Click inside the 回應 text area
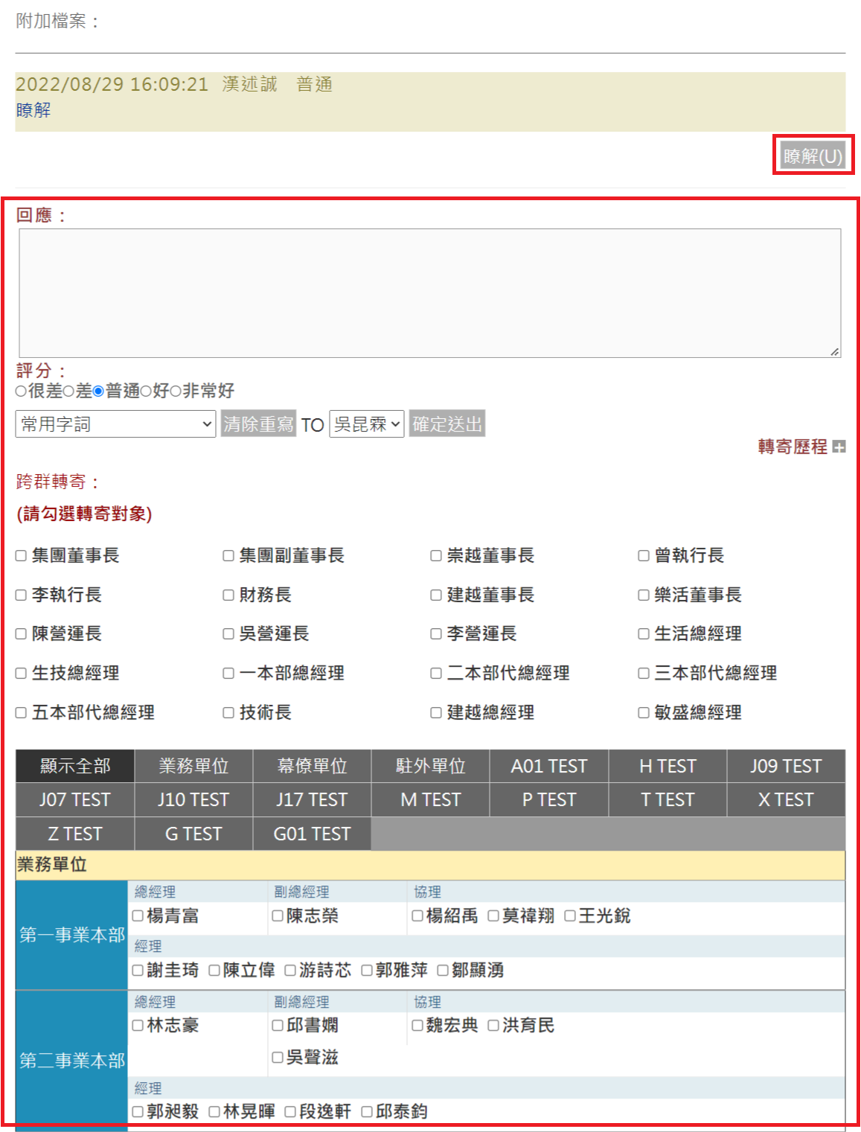The image size is (861, 1132). pos(429,292)
